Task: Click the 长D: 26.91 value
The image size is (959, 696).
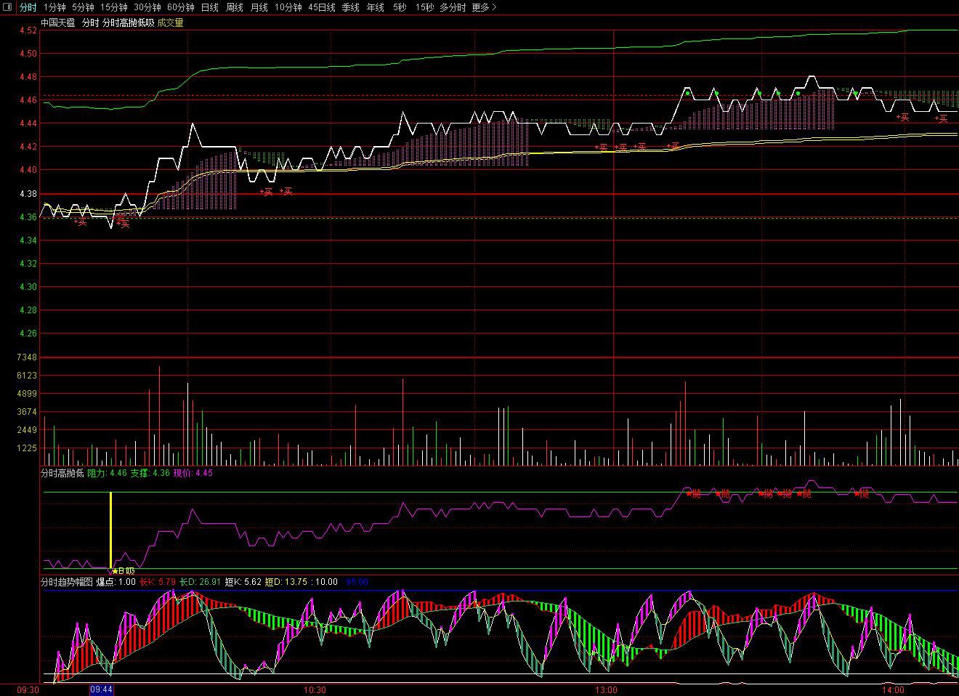Action: (x=200, y=582)
